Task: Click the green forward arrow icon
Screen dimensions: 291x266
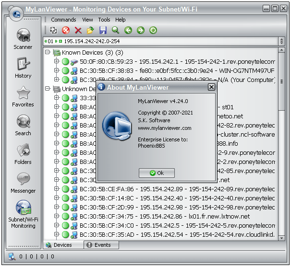Action: click(x=141, y=30)
